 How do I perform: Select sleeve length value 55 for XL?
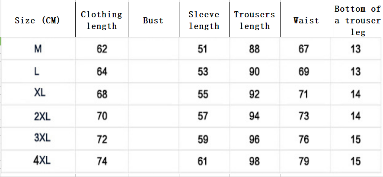pos(203,94)
